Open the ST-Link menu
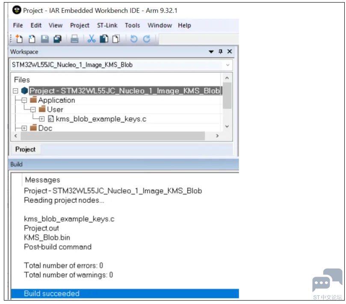 click(107, 25)
